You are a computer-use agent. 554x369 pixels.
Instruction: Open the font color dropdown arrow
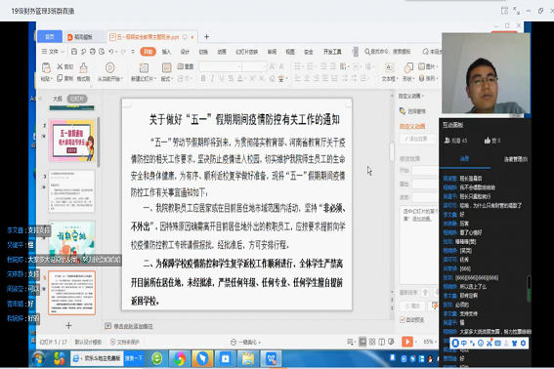(x=245, y=79)
